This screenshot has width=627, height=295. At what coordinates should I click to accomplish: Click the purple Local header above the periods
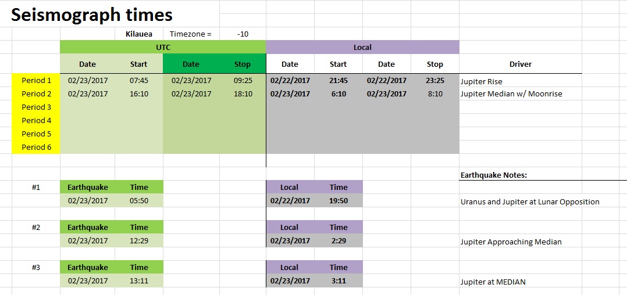pyautogui.click(x=362, y=47)
